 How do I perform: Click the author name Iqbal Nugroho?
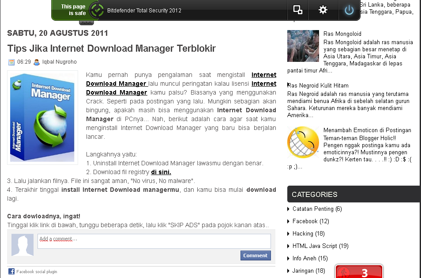(x=59, y=62)
